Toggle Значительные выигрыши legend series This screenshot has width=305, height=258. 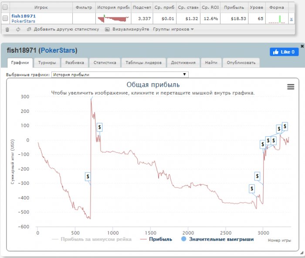[217, 239]
